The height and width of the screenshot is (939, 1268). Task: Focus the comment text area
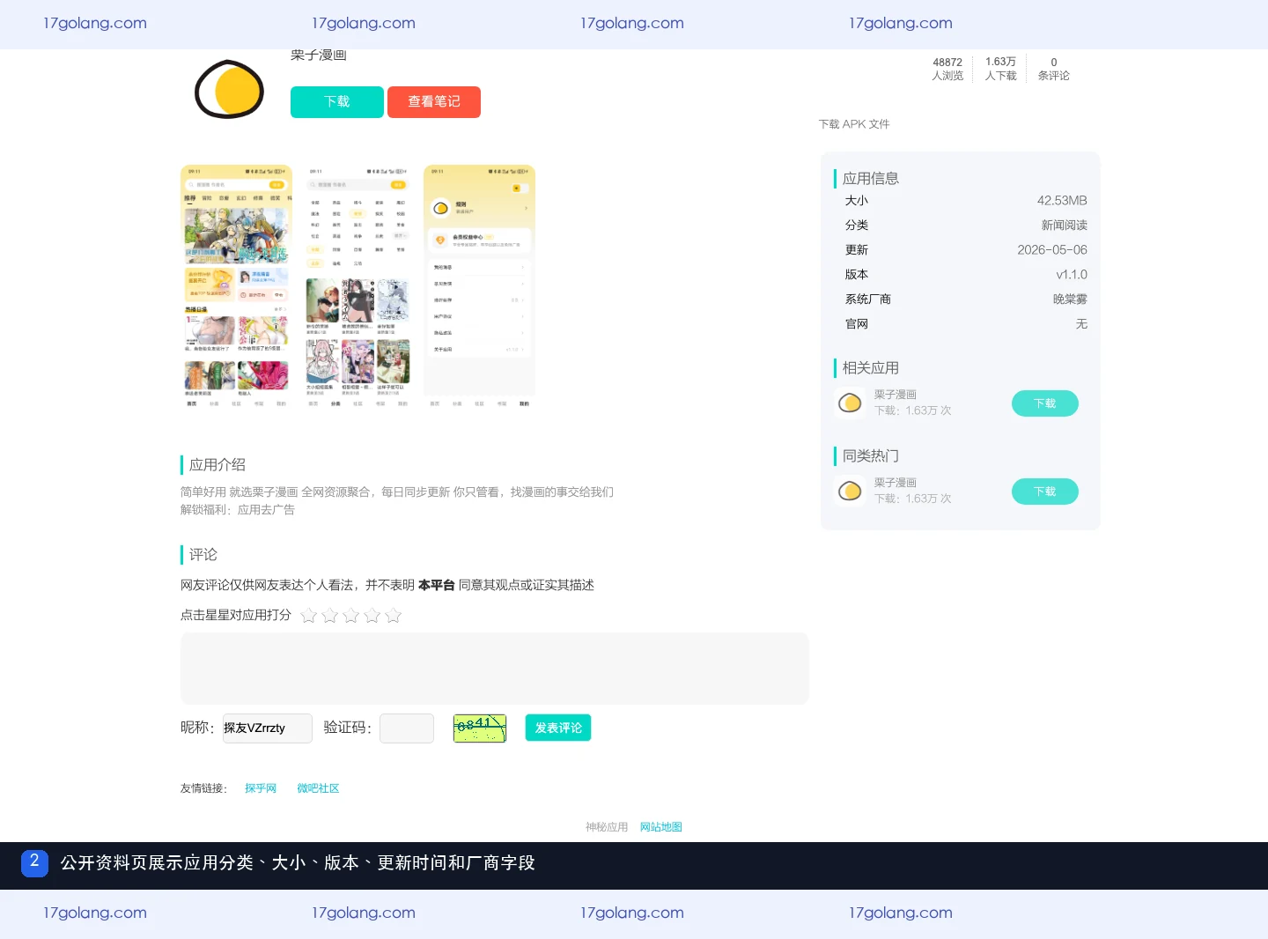click(495, 669)
